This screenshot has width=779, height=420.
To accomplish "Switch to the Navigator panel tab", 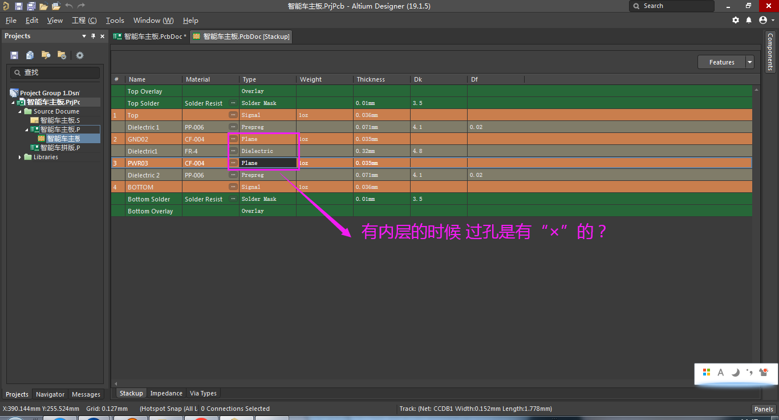I will (x=50, y=394).
